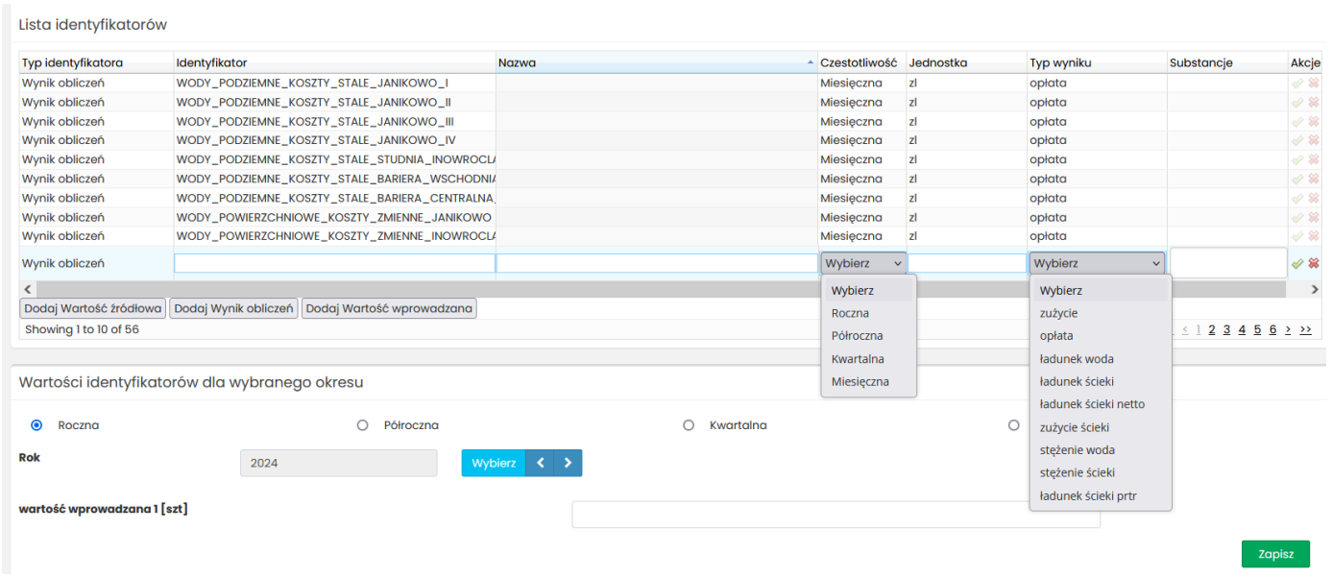Click green checkmark to confirm the new row
Image resolution: width=1332 pixels, height=578 pixels.
click(1296, 264)
